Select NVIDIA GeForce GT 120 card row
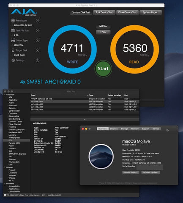The width and height of the screenshot is (183, 203). point(85,99)
